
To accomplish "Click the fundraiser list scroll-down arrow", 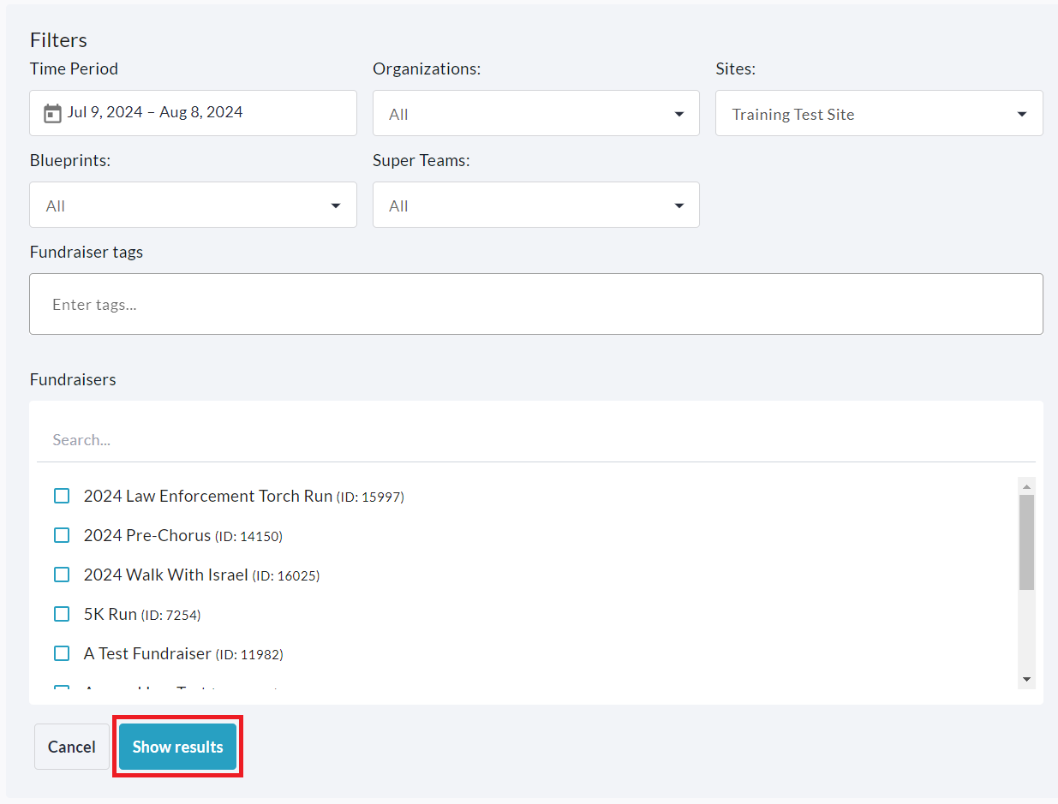I will pyautogui.click(x=1026, y=679).
